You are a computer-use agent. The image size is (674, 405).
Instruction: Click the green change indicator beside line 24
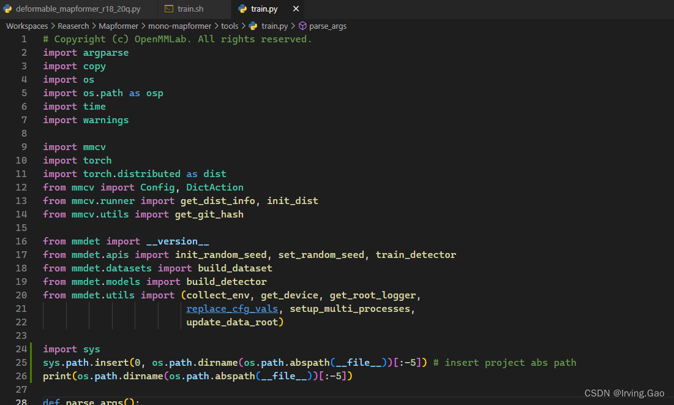pyautogui.click(x=30, y=349)
